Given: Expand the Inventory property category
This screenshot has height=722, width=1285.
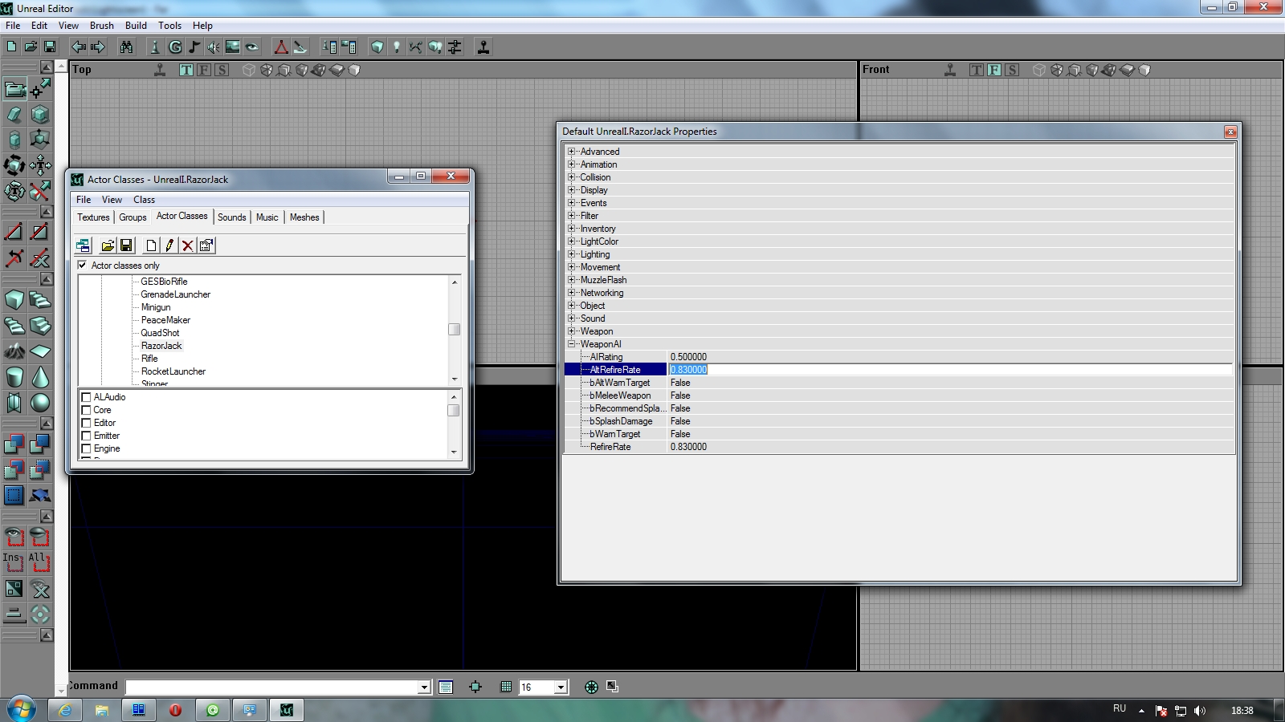Looking at the screenshot, I should point(572,229).
